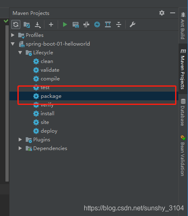
Task: Open the Ant Build side tab
Action: pos(183,26)
